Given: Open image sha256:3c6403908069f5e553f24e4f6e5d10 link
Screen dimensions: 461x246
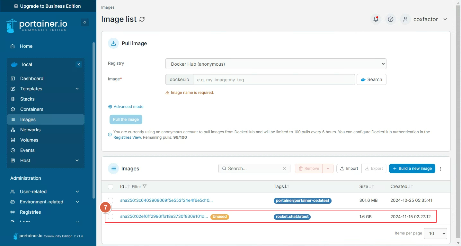Looking at the screenshot, I should [166, 201].
